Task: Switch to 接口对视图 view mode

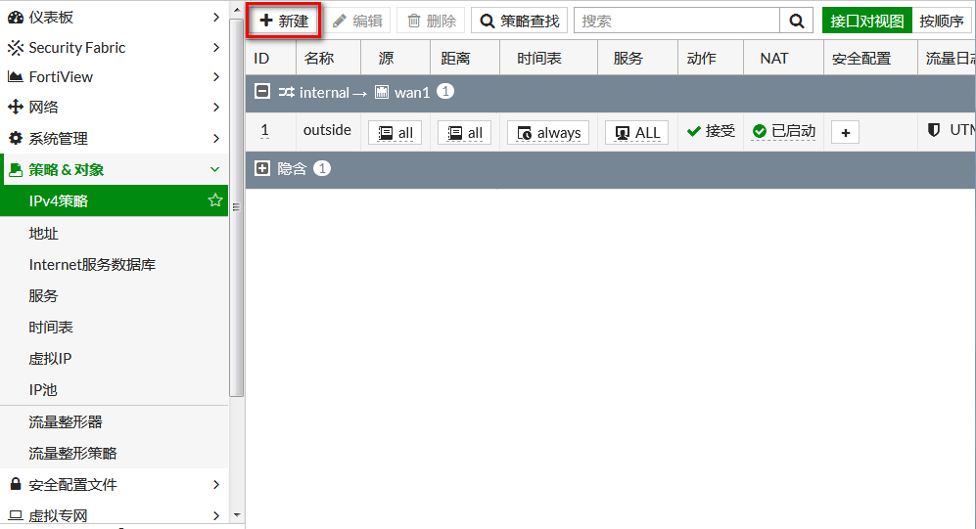Action: [x=866, y=21]
